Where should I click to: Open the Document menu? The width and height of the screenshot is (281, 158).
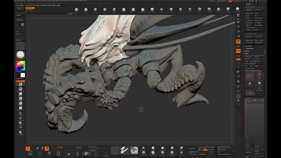29,3
